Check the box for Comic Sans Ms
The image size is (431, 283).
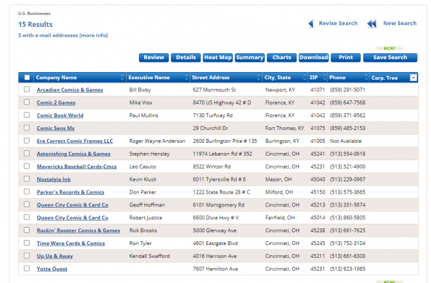[x=26, y=128]
